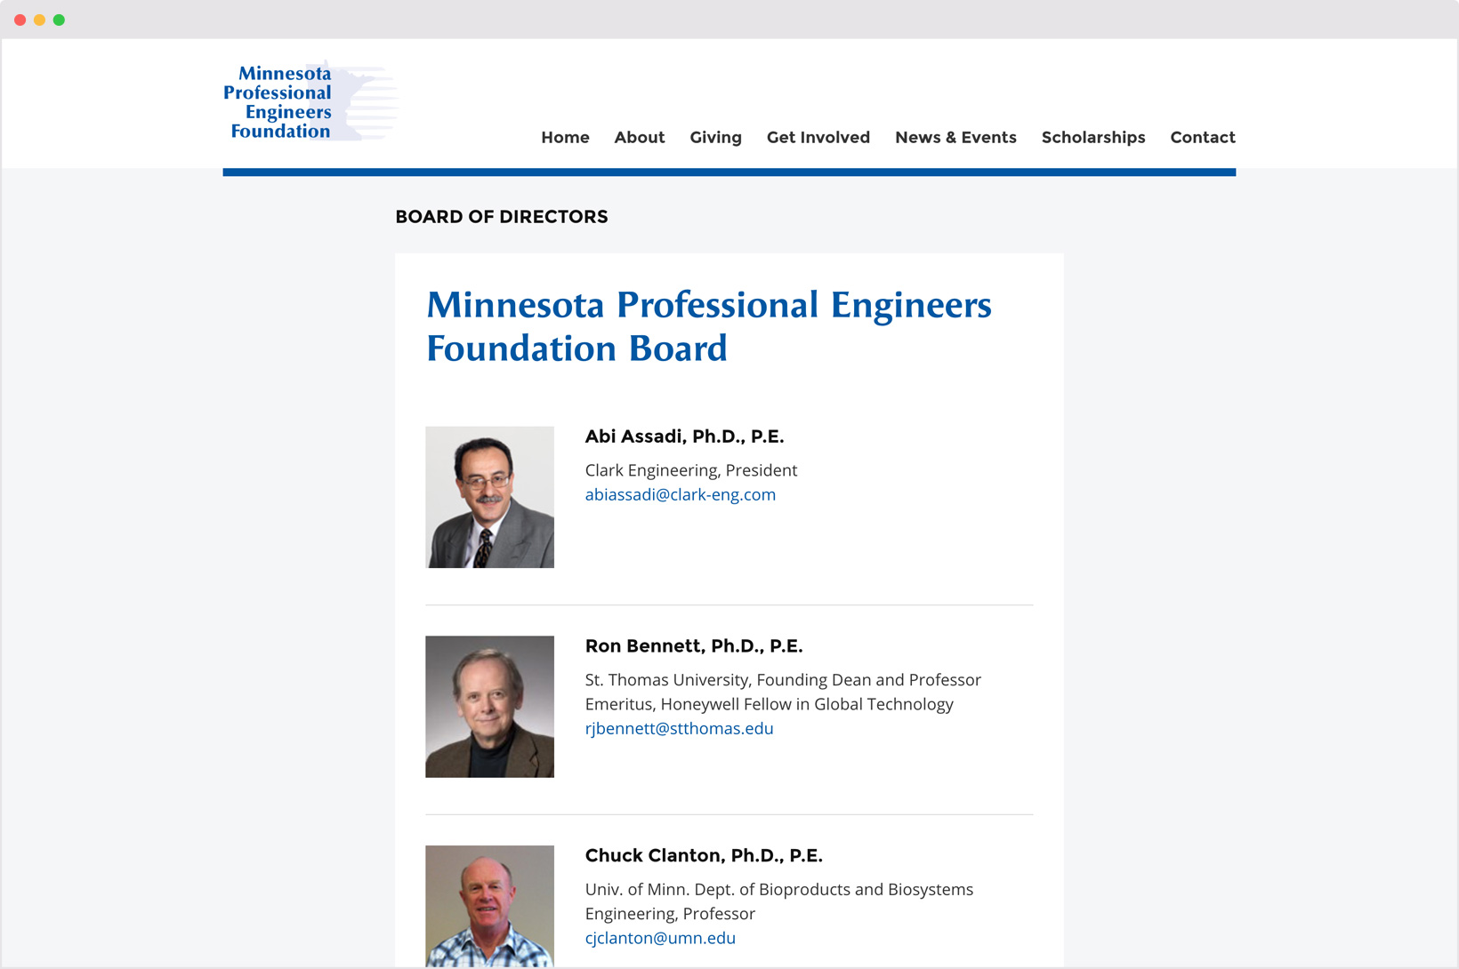Click Chuck Clanton's Univ. of Minn. description

tap(778, 901)
